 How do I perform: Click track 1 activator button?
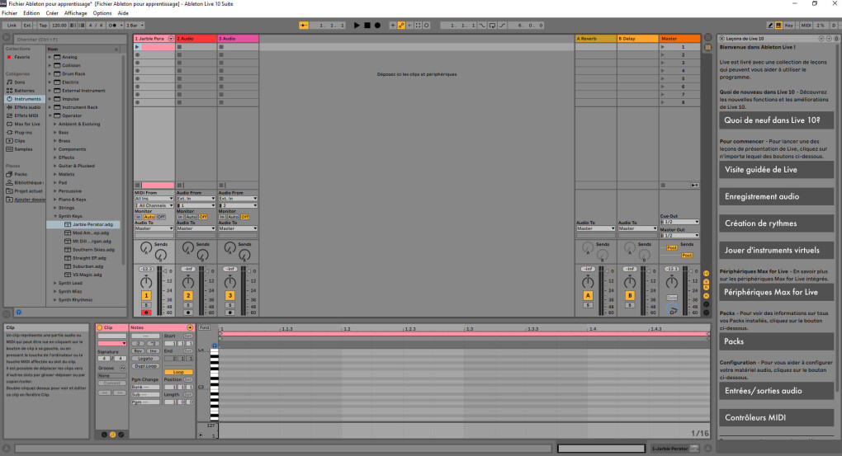point(146,295)
